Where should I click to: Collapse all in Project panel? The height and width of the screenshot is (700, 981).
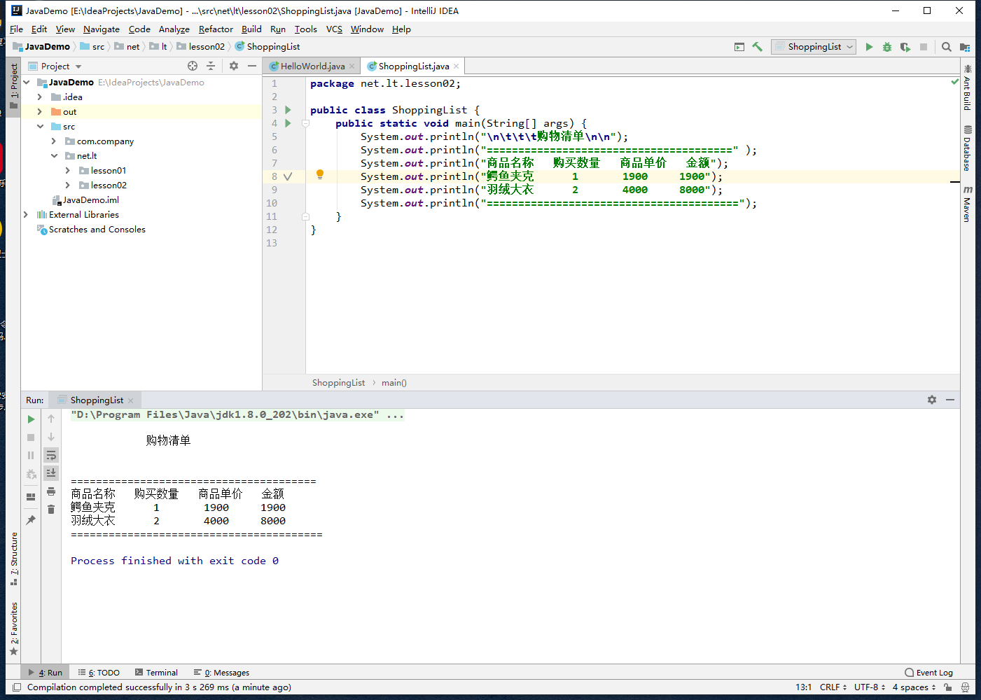tap(211, 66)
